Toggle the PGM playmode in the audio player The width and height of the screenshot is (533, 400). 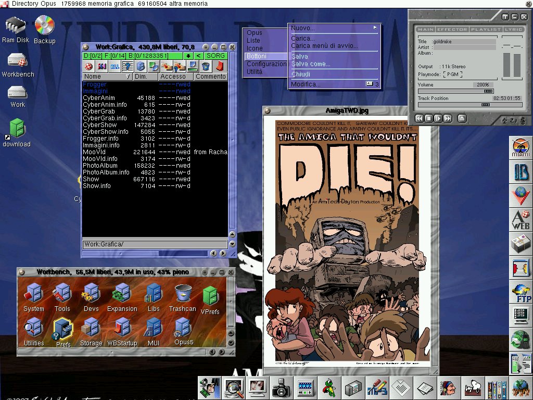click(452, 74)
